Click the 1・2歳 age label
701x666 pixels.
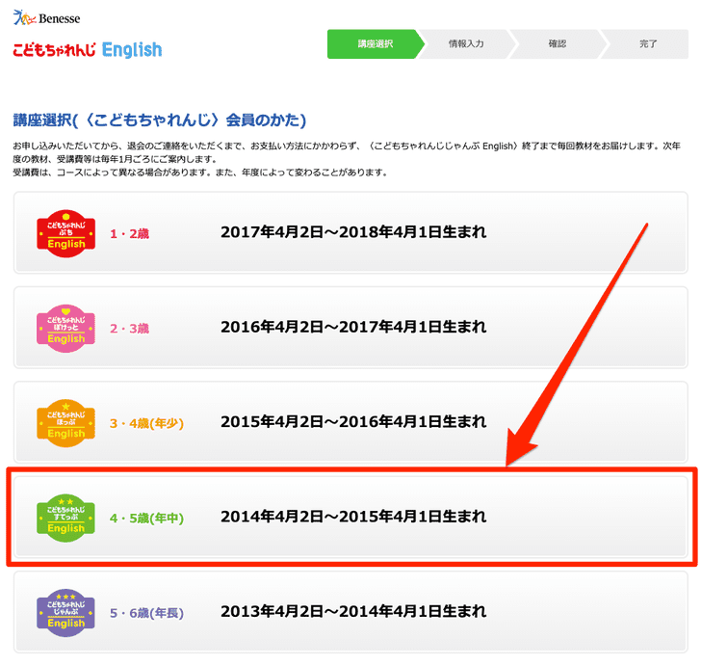(x=129, y=233)
